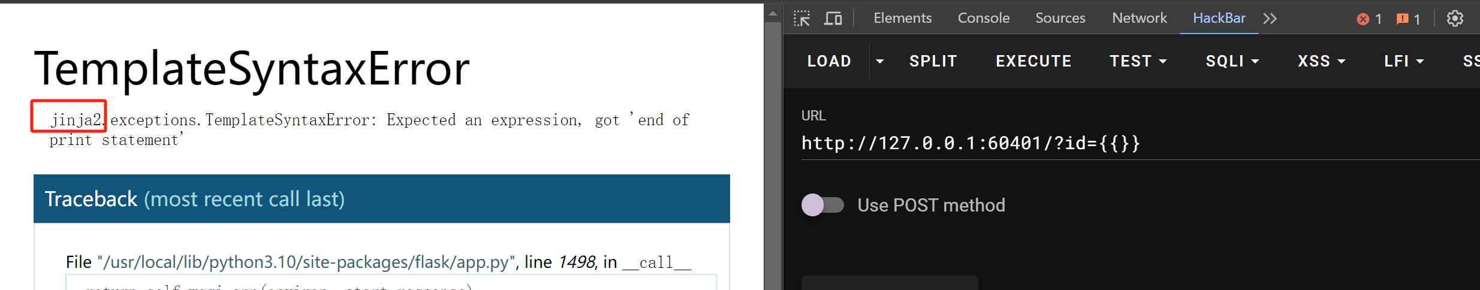
Task: Focus the URL input field
Action: click(x=1140, y=143)
